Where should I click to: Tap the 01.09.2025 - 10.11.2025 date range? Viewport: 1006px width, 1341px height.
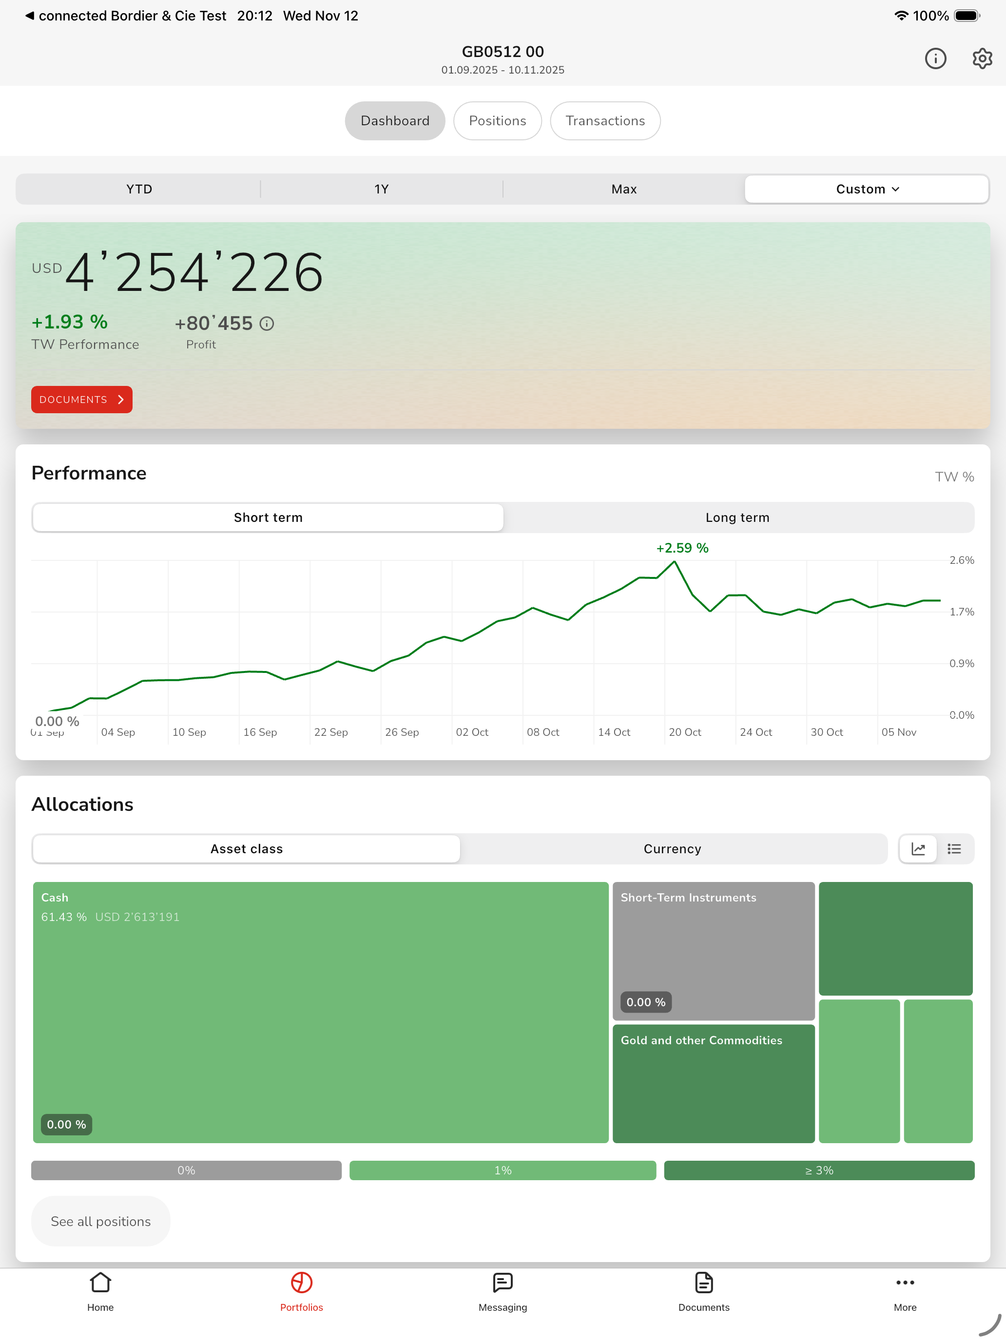click(x=503, y=70)
